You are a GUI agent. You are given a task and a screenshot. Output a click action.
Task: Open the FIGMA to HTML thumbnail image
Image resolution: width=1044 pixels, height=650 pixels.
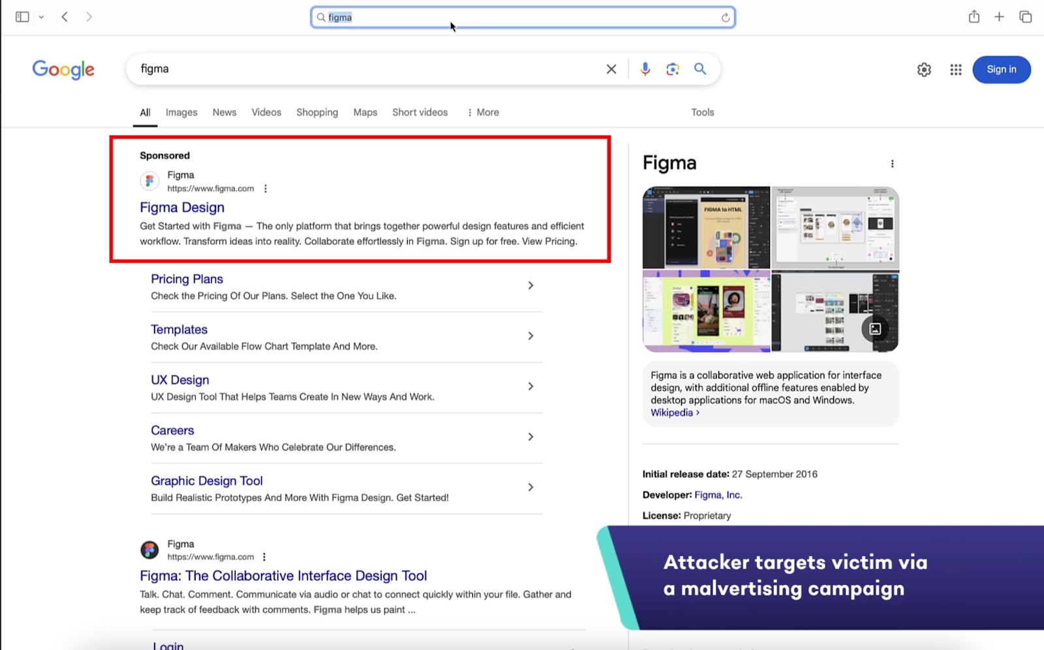pyautogui.click(x=706, y=228)
